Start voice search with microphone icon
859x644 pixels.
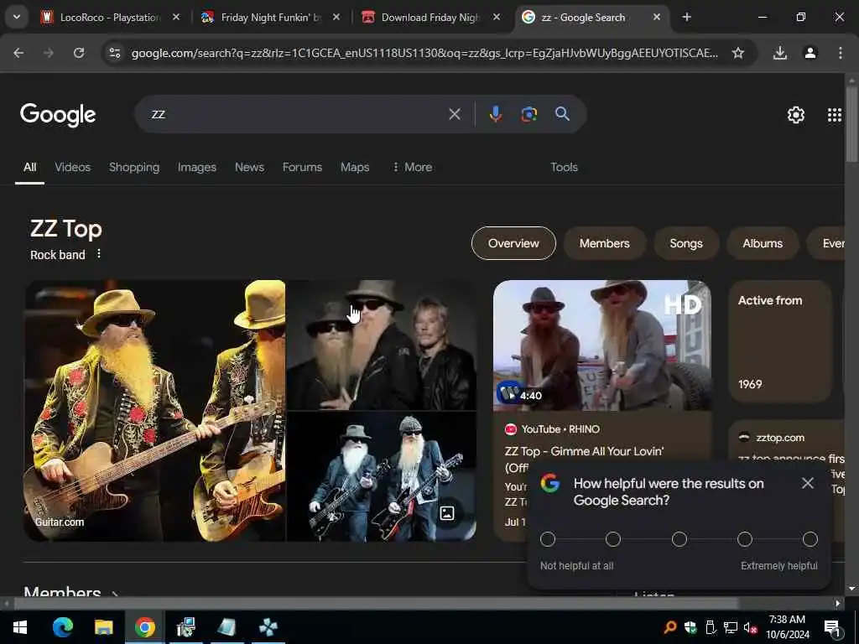[495, 114]
